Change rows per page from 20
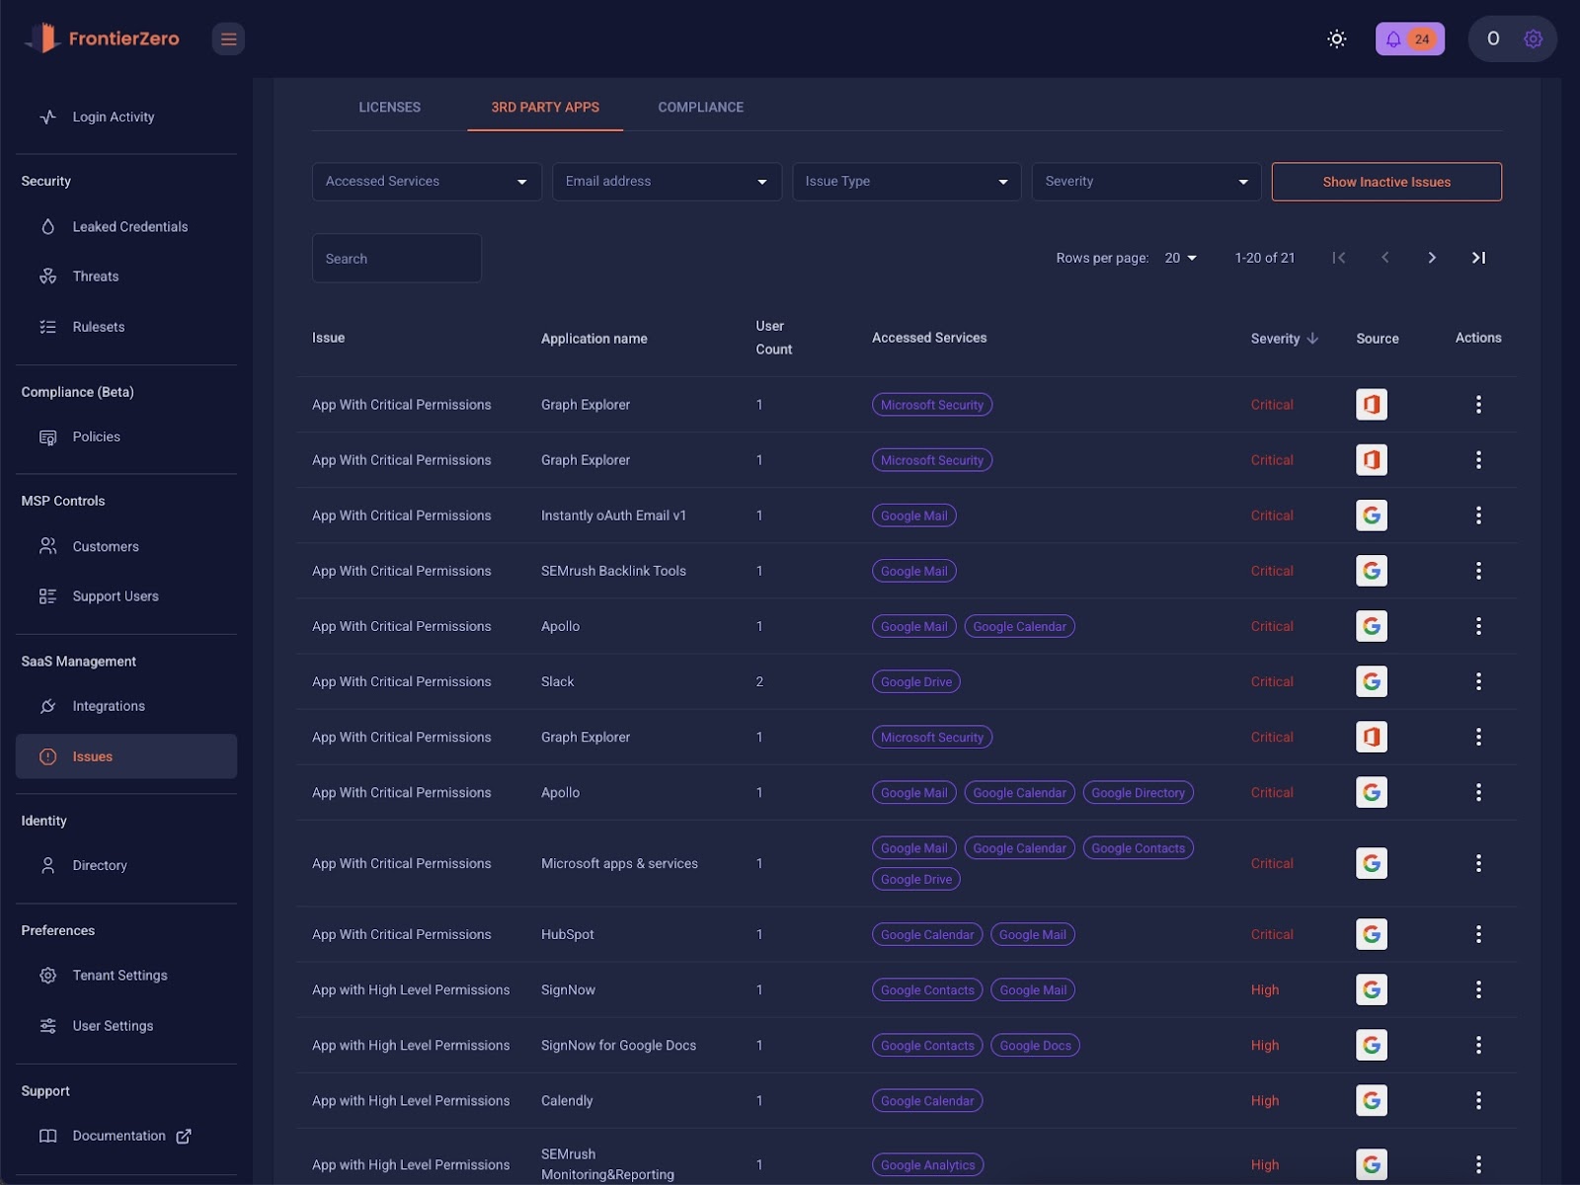 click(x=1180, y=258)
